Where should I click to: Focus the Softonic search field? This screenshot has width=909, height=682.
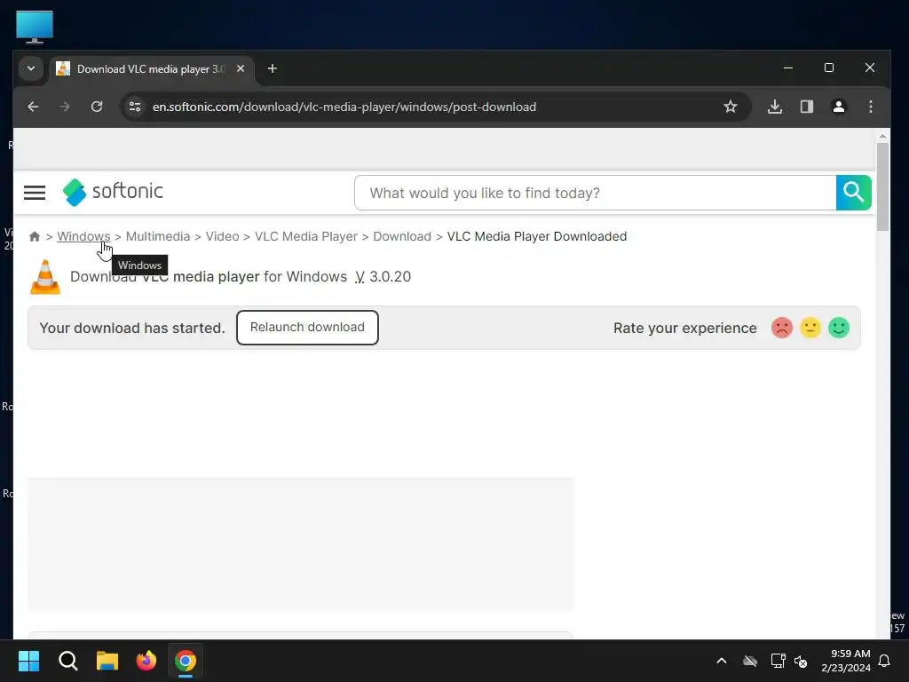point(596,193)
